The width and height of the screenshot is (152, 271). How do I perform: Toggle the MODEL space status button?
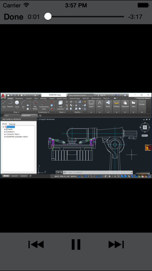point(74,176)
